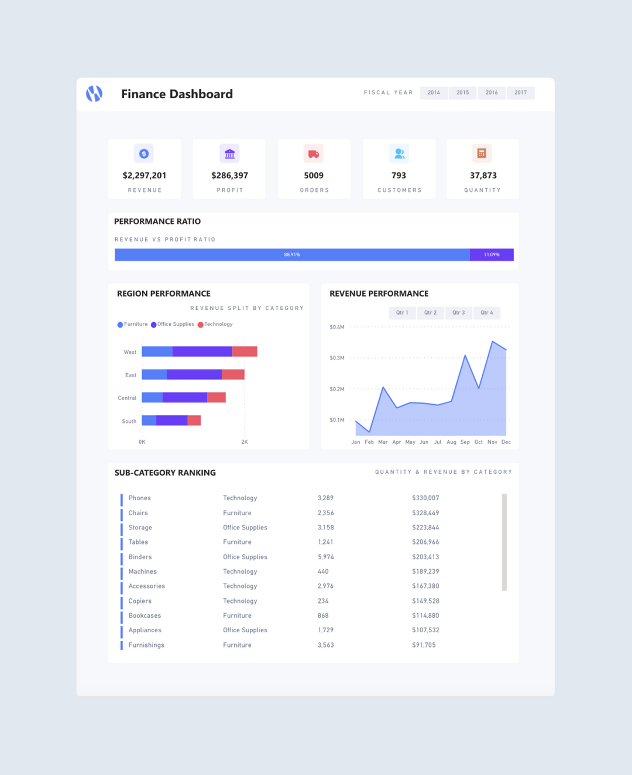Screen dimensions: 632x775
Task: Click the Finance Dashboard logo
Action: click(x=94, y=94)
